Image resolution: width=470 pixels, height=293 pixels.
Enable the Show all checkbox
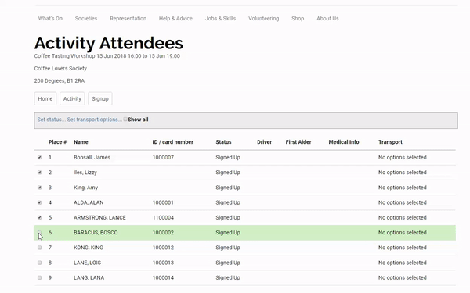coord(125,120)
